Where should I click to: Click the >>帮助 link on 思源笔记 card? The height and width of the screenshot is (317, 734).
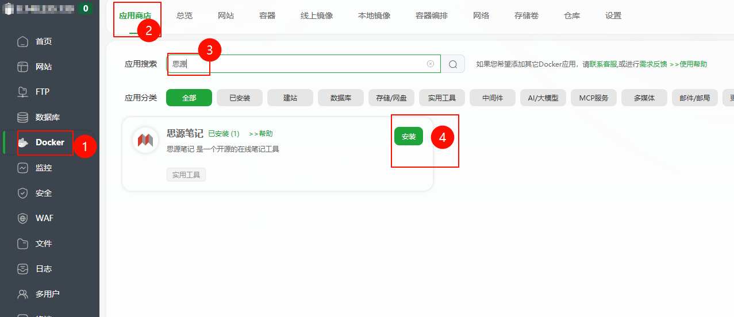tap(261, 134)
